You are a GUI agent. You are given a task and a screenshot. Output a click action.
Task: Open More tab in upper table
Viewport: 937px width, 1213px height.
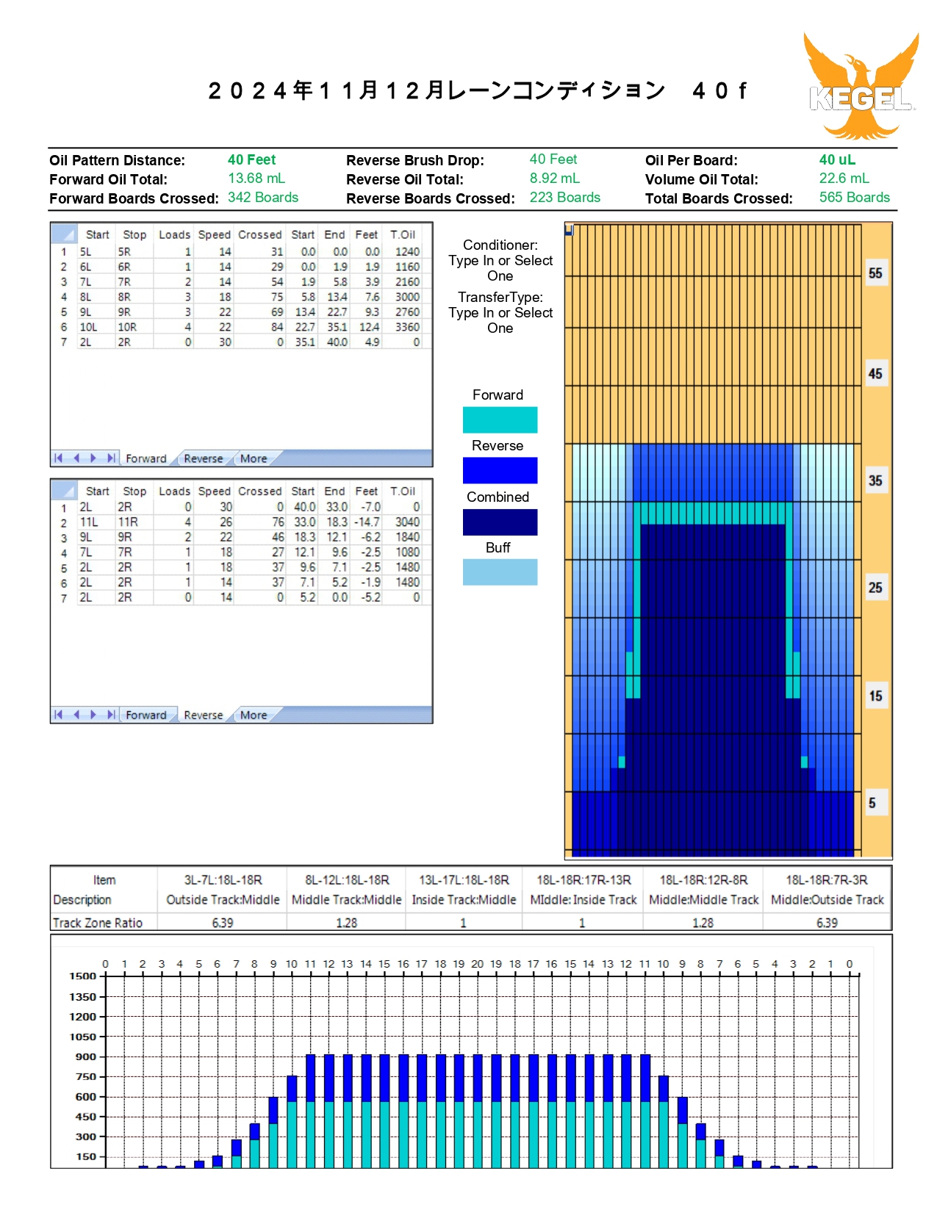(254, 458)
